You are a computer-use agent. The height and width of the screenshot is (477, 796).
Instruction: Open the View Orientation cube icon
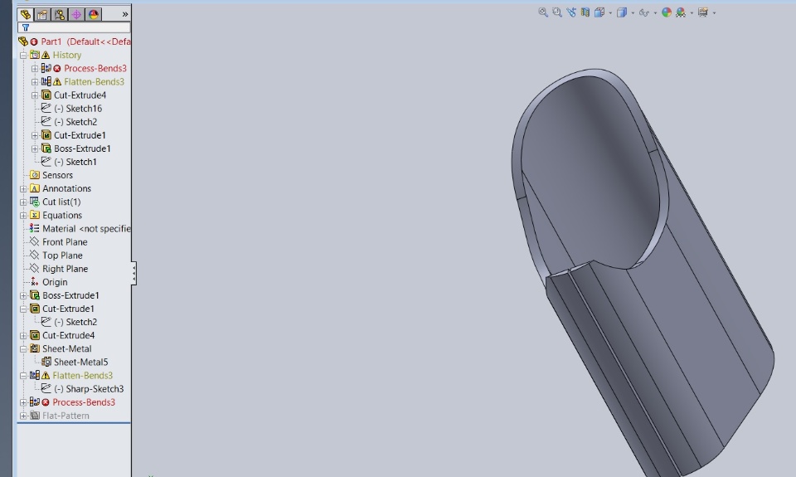tap(599, 12)
